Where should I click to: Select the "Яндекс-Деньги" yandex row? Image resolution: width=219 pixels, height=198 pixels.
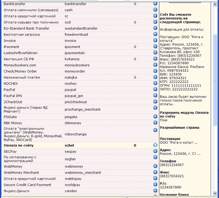[x=81, y=191]
